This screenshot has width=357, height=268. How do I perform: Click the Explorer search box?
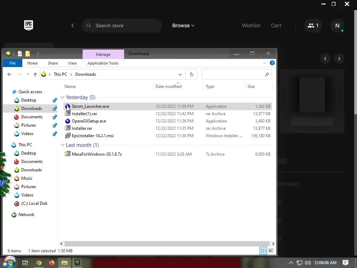tap(237, 75)
